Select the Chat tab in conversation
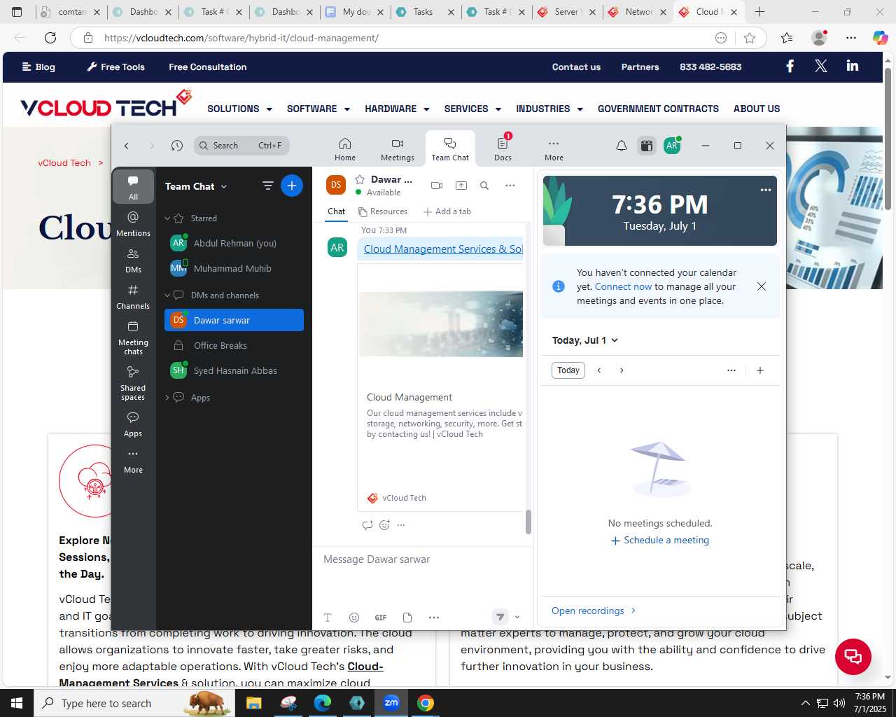Viewport: 896px width, 717px height. [337, 211]
